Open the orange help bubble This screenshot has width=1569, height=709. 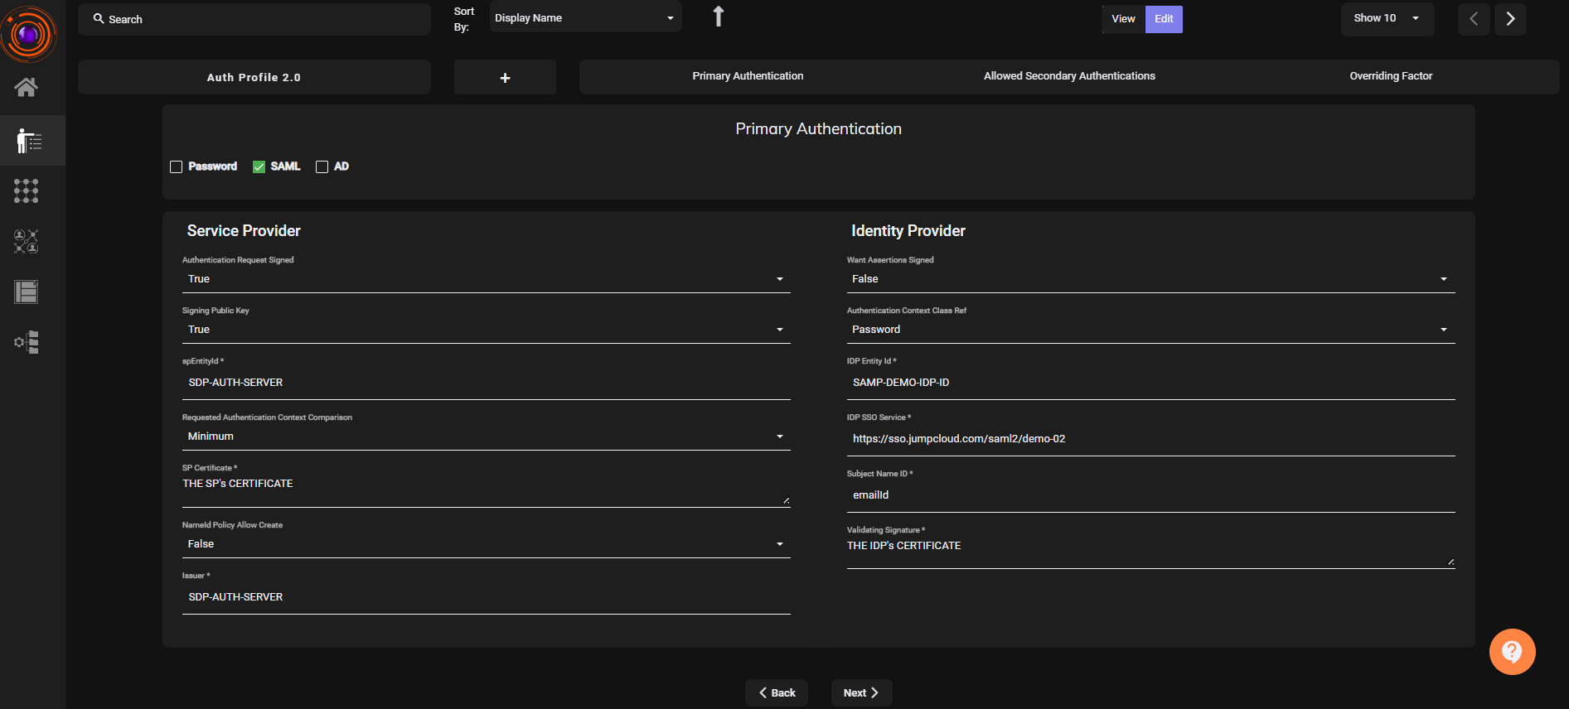1512,652
